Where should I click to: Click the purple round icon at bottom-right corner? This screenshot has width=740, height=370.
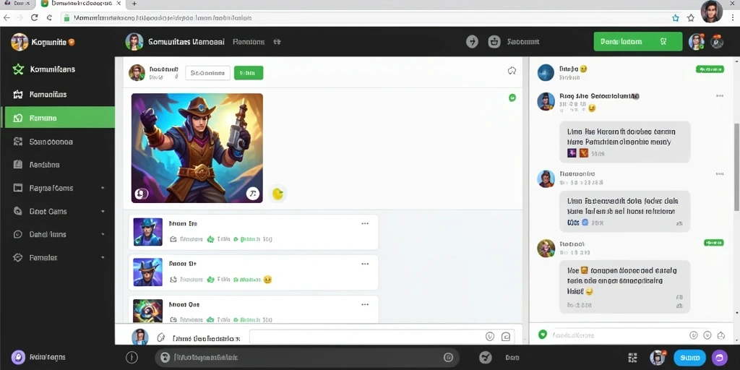pyautogui.click(x=720, y=357)
